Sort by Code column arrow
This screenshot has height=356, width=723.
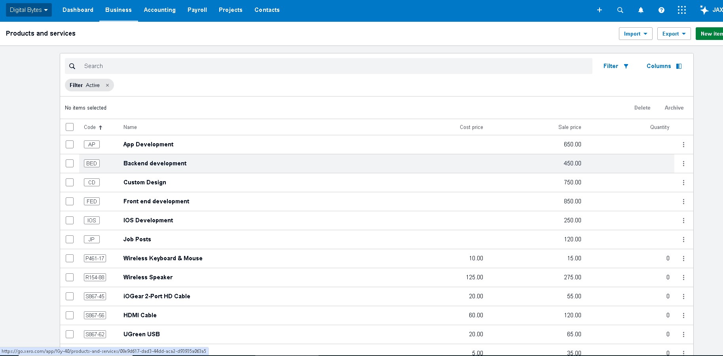pyautogui.click(x=101, y=127)
